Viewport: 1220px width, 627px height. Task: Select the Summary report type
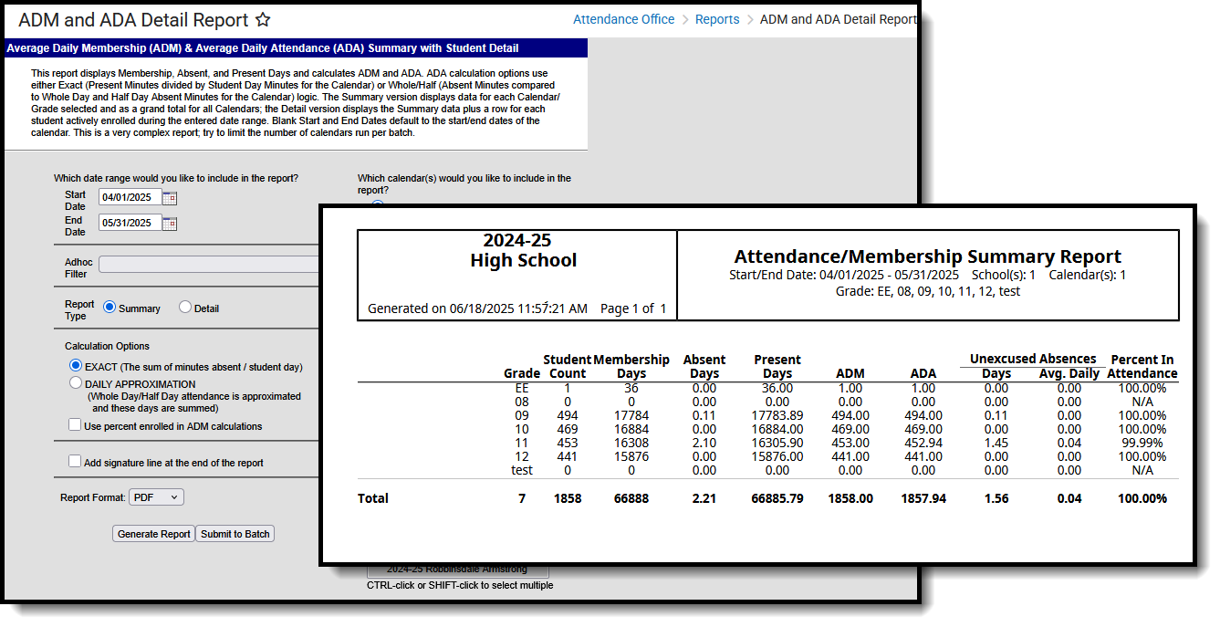pyautogui.click(x=109, y=308)
